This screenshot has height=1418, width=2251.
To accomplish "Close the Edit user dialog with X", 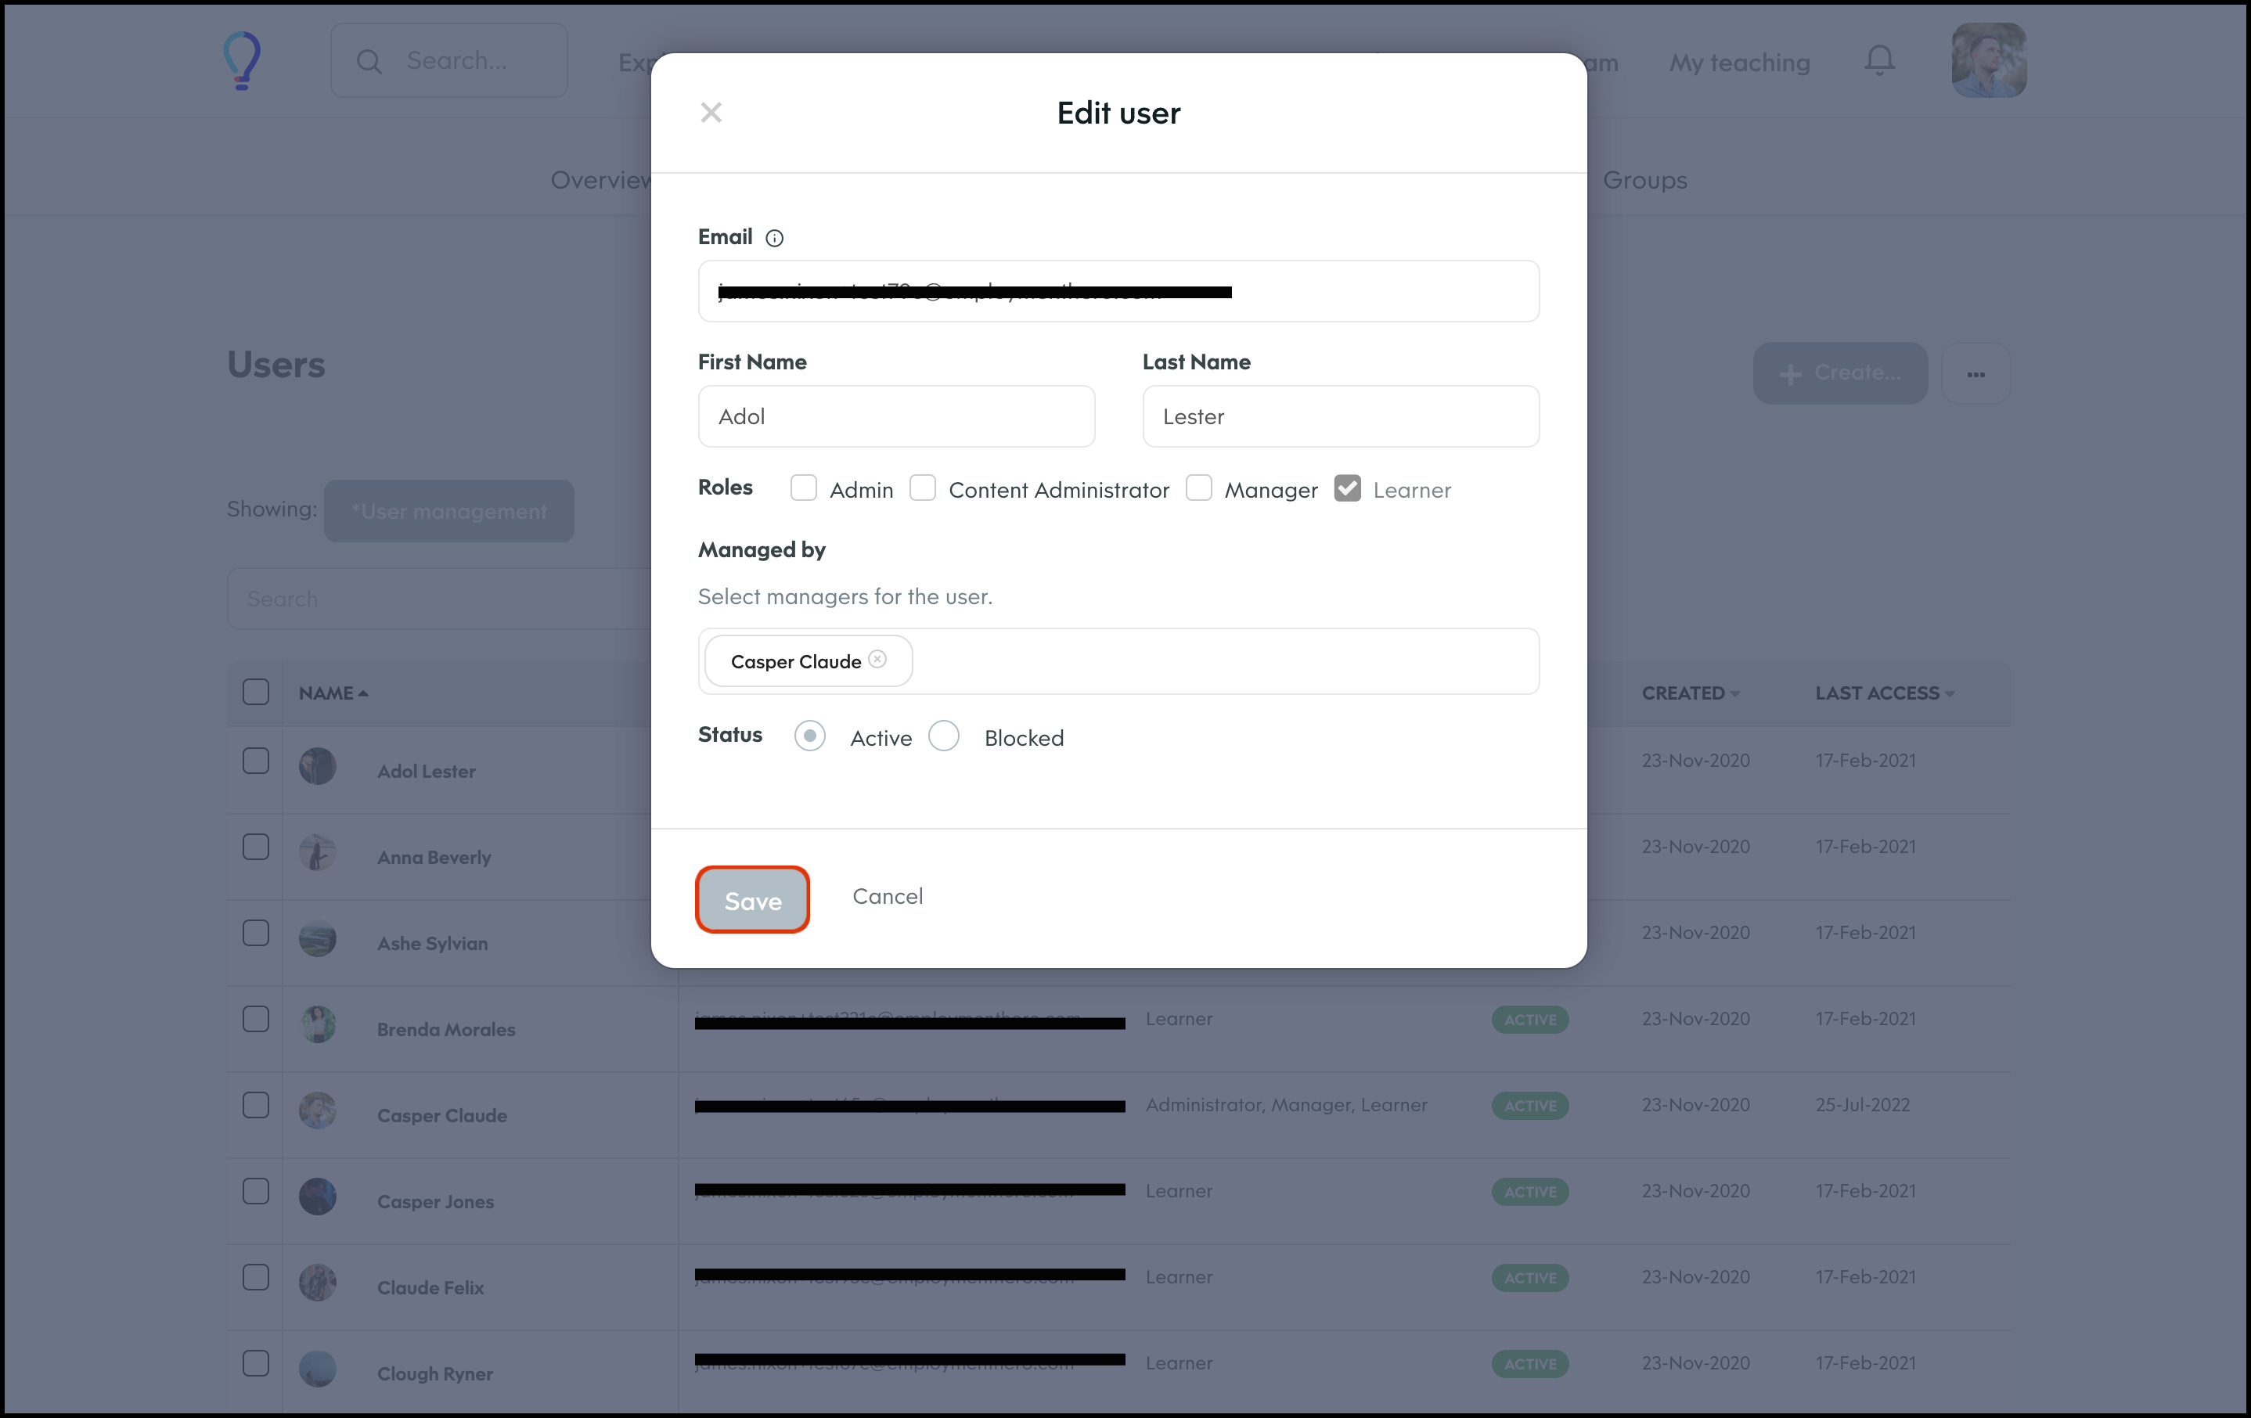I will point(711,112).
